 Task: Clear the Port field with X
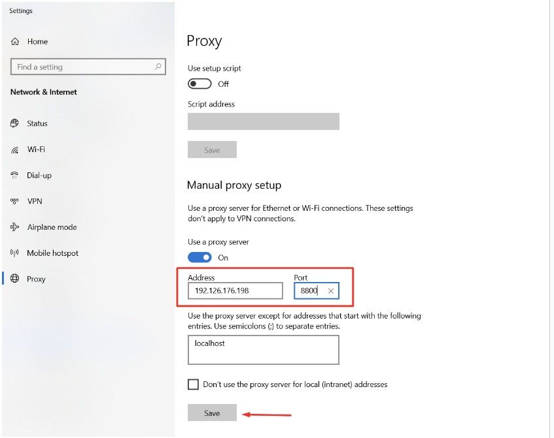[x=331, y=291]
